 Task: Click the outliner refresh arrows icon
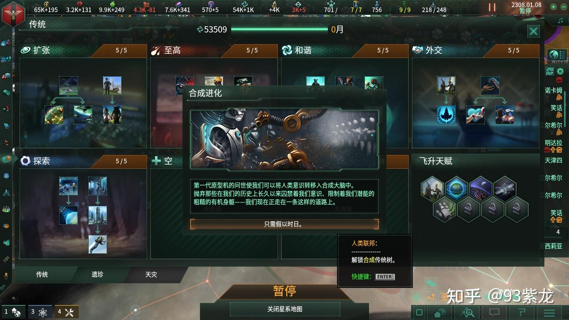click(549, 71)
